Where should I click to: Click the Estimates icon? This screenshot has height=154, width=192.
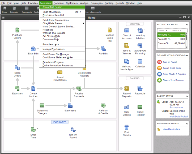[17, 88]
